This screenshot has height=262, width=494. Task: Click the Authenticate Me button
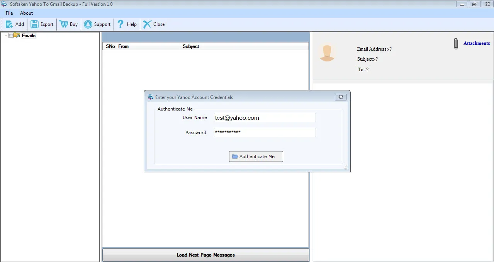[256, 157]
